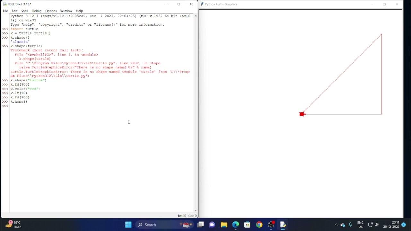Click the line import turtle

tap(24, 29)
